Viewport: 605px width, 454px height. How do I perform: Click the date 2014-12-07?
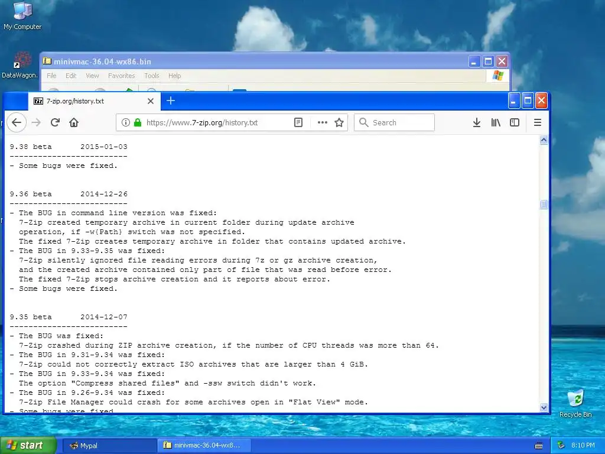pyautogui.click(x=104, y=317)
